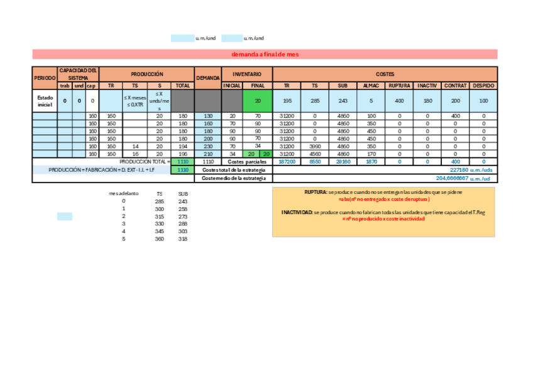
Task: Select the lone blue cell left of mes adelanto table
Action: pyautogui.click(x=65, y=216)
